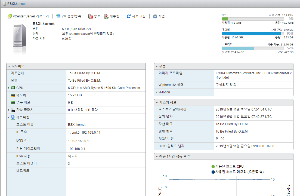
Task: Collapse the 구성 panel
Action: 157,66
